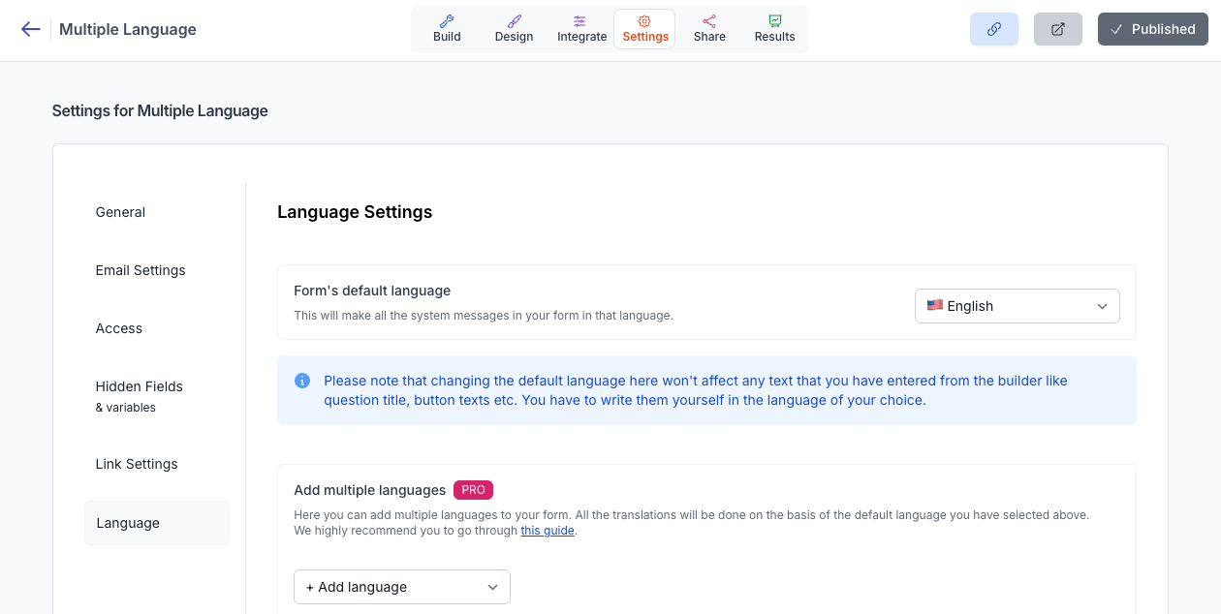Viewport: 1221px width, 614px height.
Task: Expand the Add language dropdown
Action: click(401, 587)
